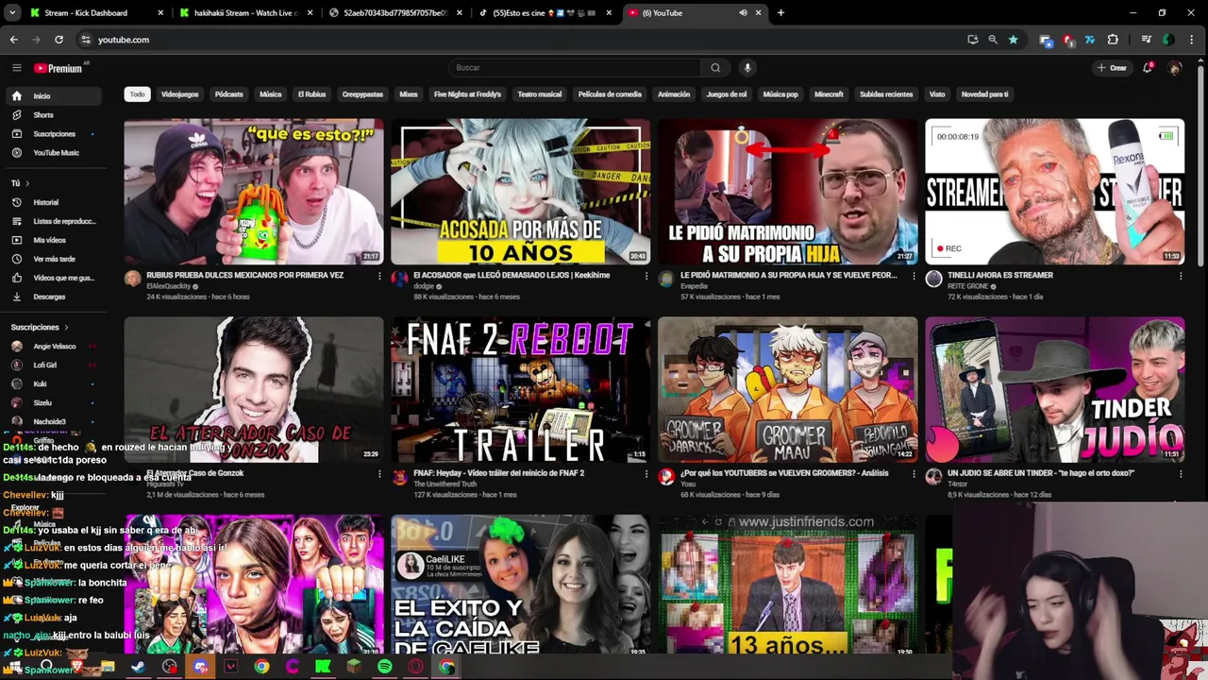Image resolution: width=1208 pixels, height=680 pixels.
Task: Open OBS Studio from the taskbar
Action: click(169, 667)
